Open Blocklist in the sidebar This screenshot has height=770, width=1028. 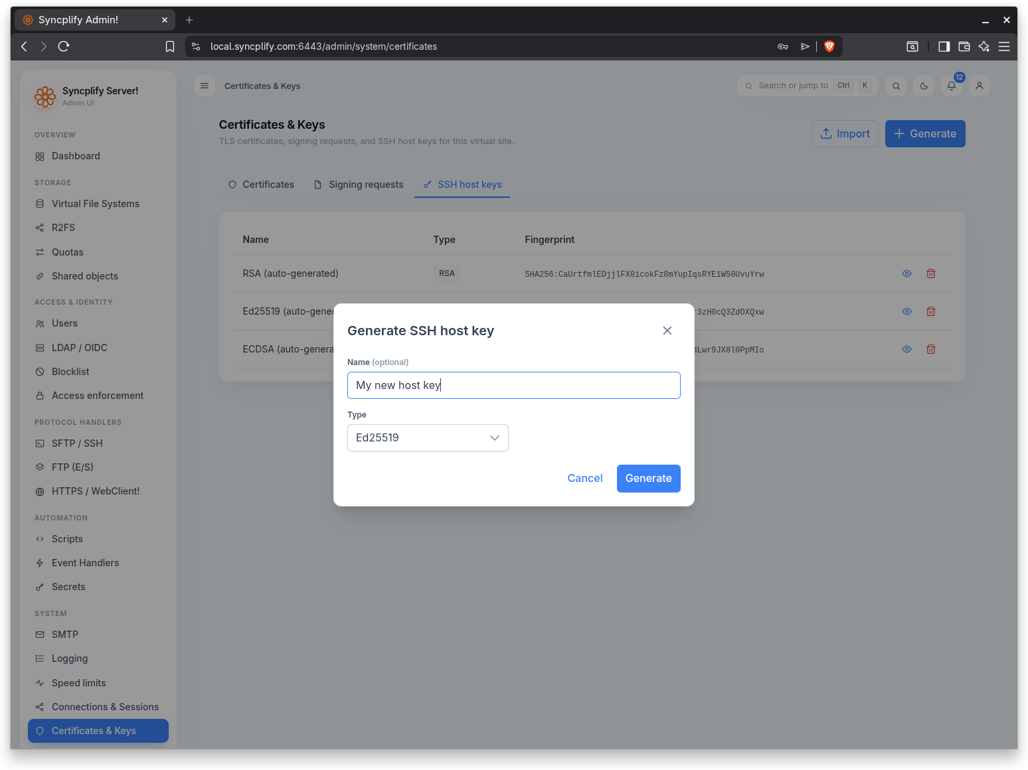[98, 372]
